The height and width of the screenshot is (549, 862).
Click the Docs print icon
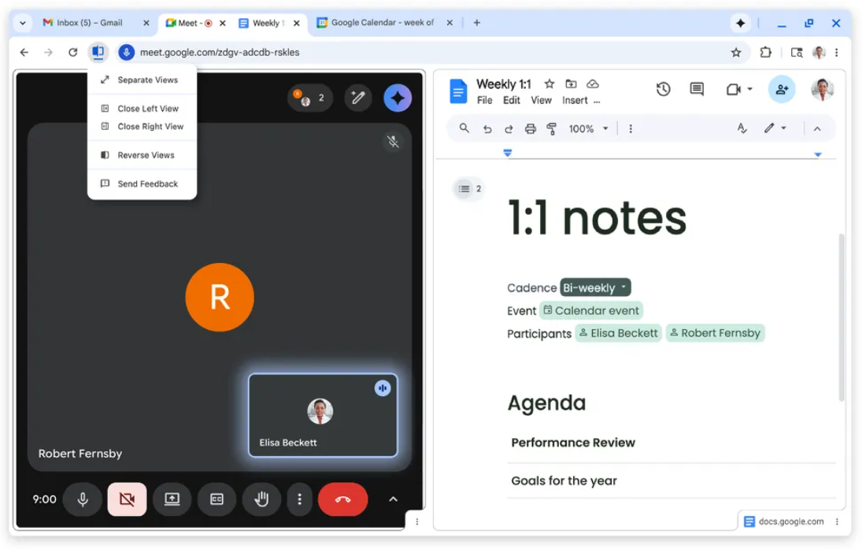point(530,128)
